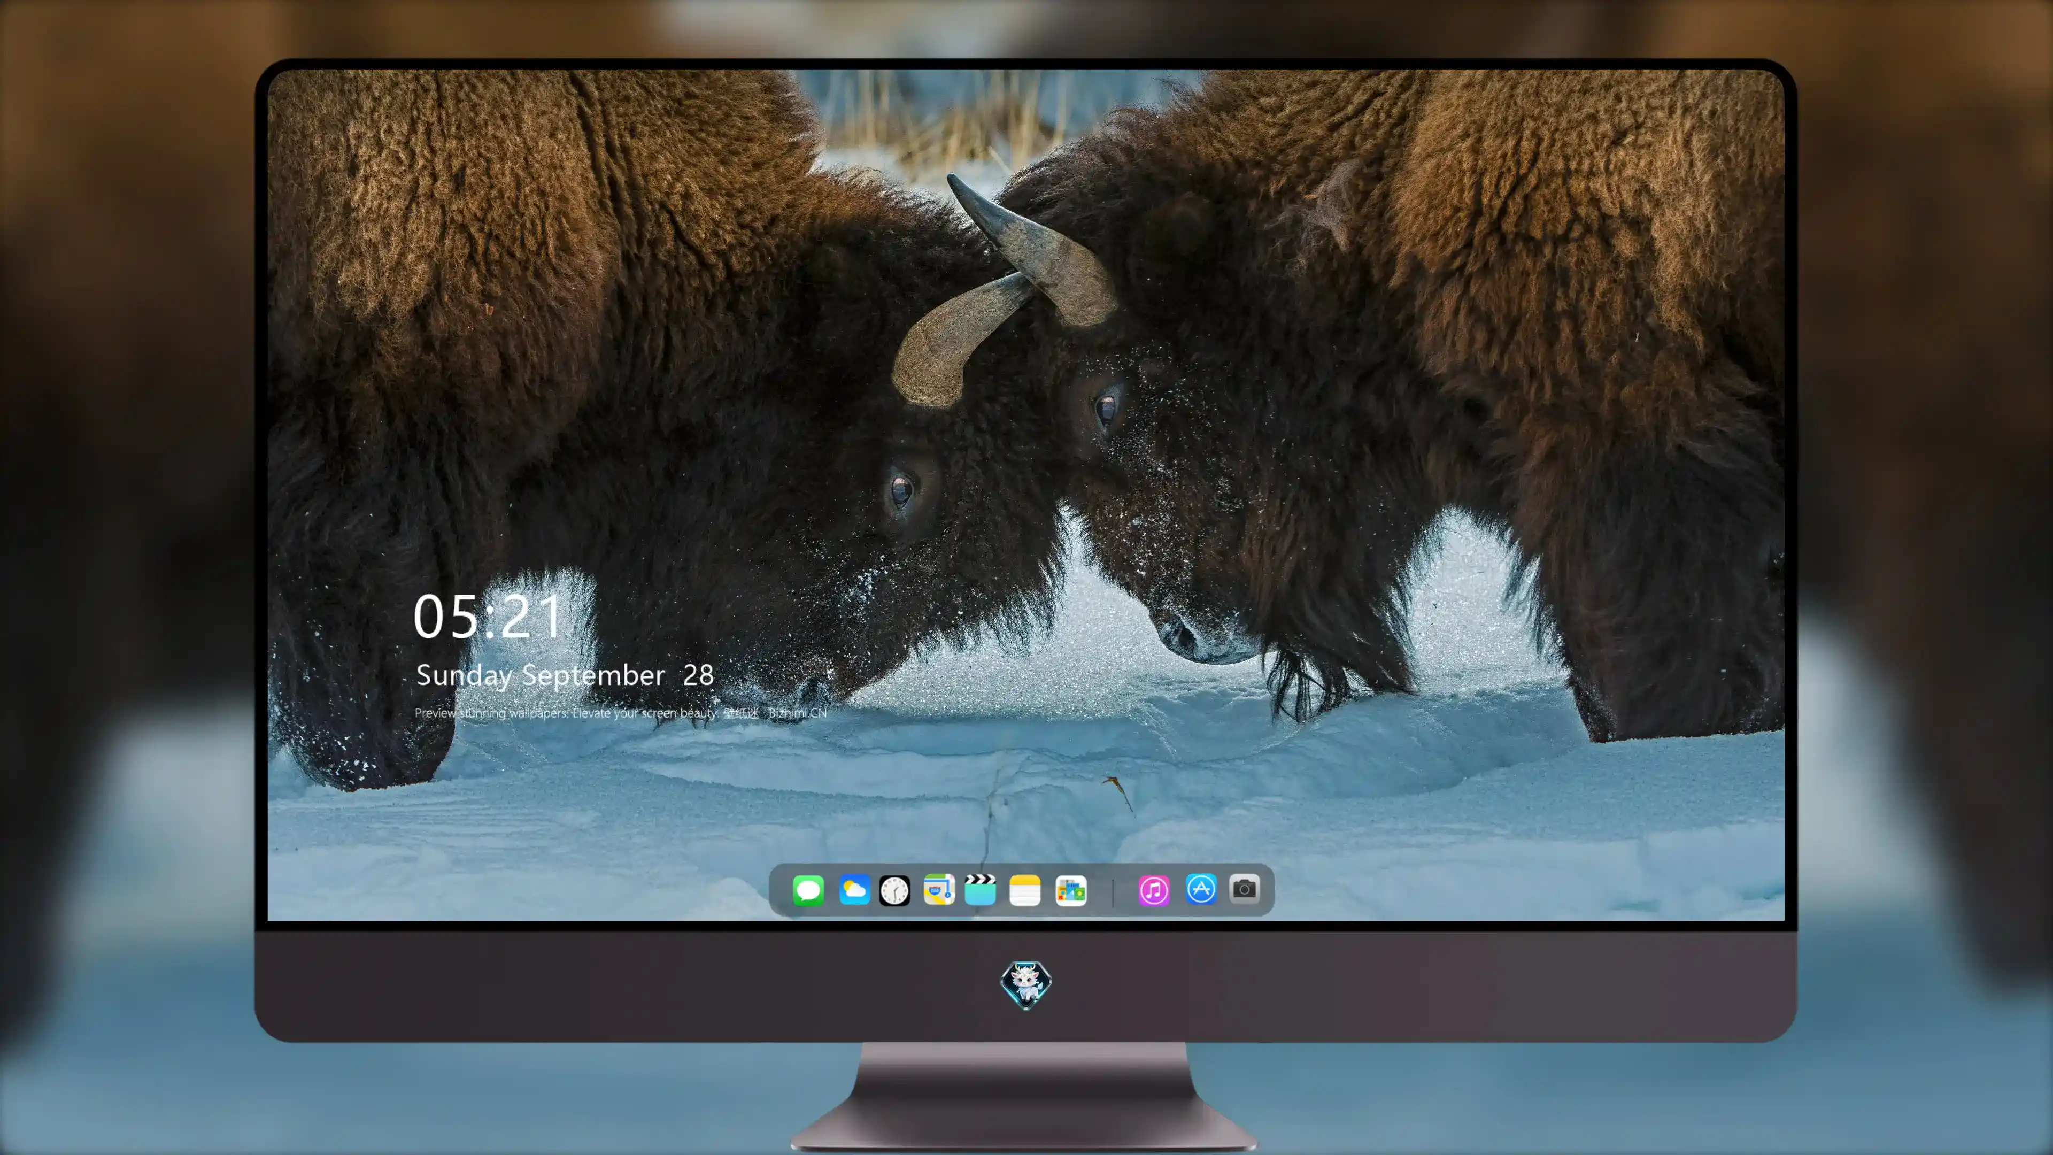The width and height of the screenshot is (2053, 1155).
Task: Launch the Camera app from the dock
Action: tap(1244, 889)
